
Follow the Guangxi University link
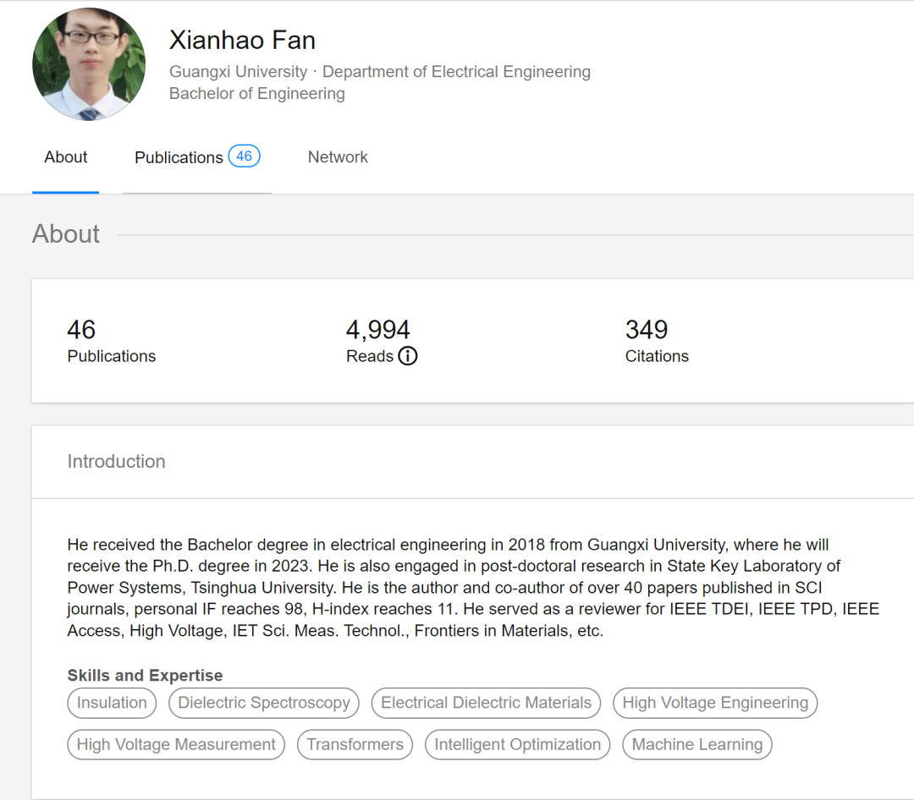238,72
